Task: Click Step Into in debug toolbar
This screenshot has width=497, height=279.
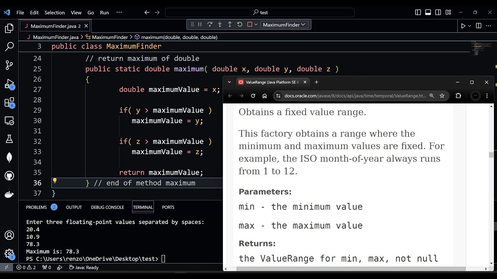Action: click(x=220, y=24)
